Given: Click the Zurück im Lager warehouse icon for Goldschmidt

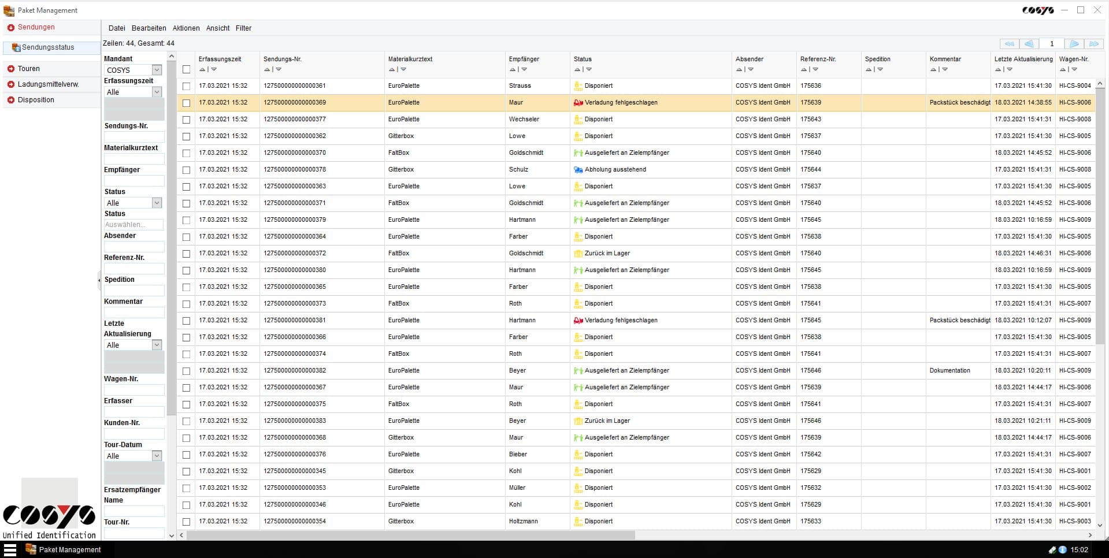Looking at the screenshot, I should pyautogui.click(x=578, y=253).
